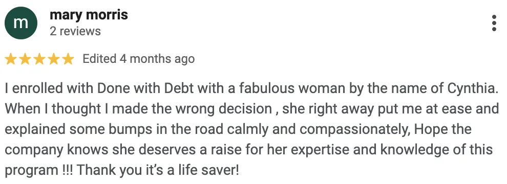Click the fourth gold rating star
507x184 pixels.
coord(54,59)
